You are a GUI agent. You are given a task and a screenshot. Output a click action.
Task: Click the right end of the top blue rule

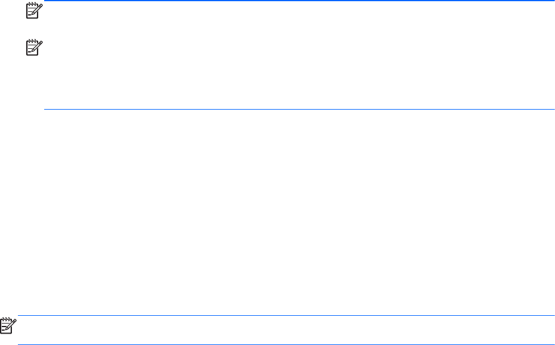tap(550, 1)
